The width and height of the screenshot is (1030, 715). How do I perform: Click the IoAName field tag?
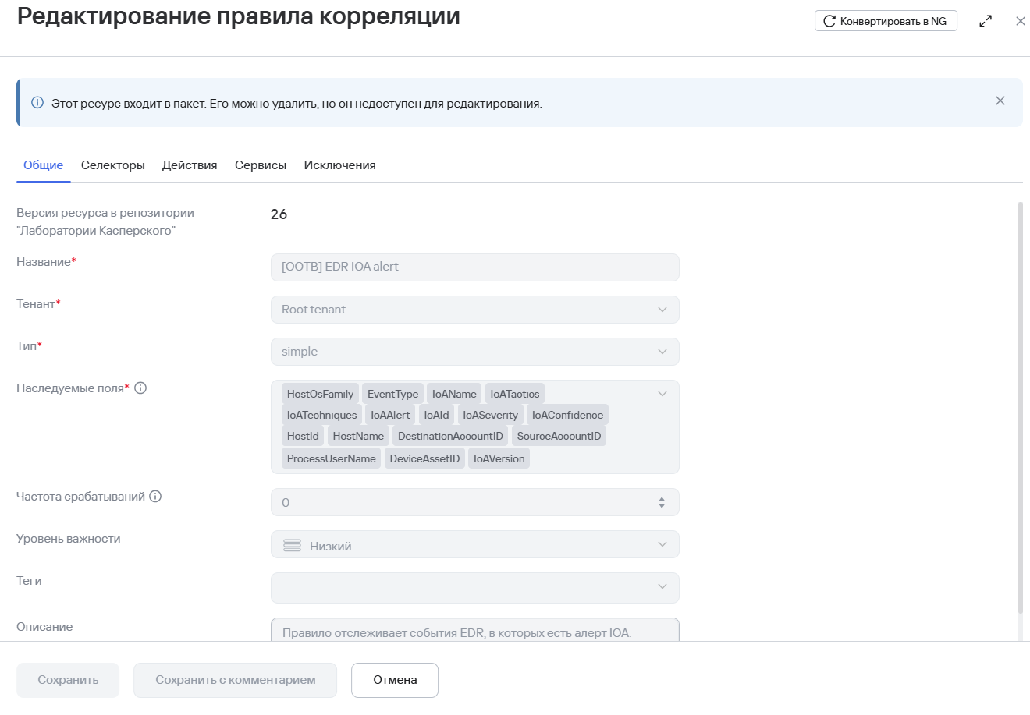[454, 394]
